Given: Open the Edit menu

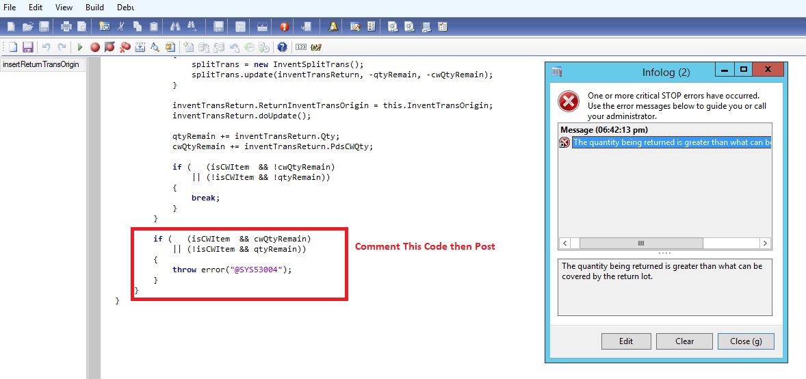Looking at the screenshot, I should [x=36, y=8].
